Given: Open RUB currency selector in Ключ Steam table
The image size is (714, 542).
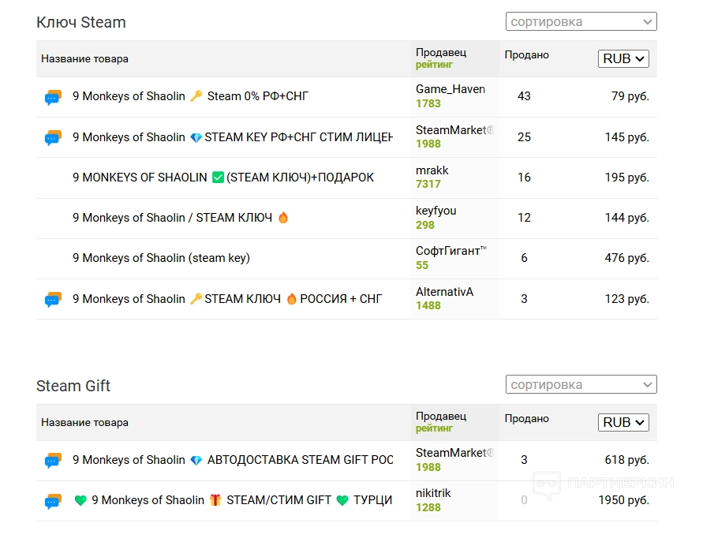Looking at the screenshot, I should [623, 58].
